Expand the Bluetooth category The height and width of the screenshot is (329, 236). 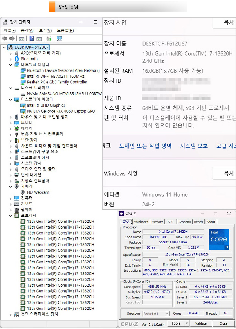tap(10, 59)
